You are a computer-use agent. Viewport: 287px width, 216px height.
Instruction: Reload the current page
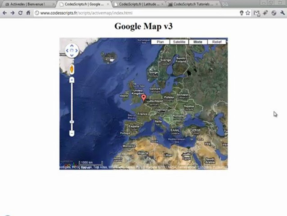click(x=20, y=13)
